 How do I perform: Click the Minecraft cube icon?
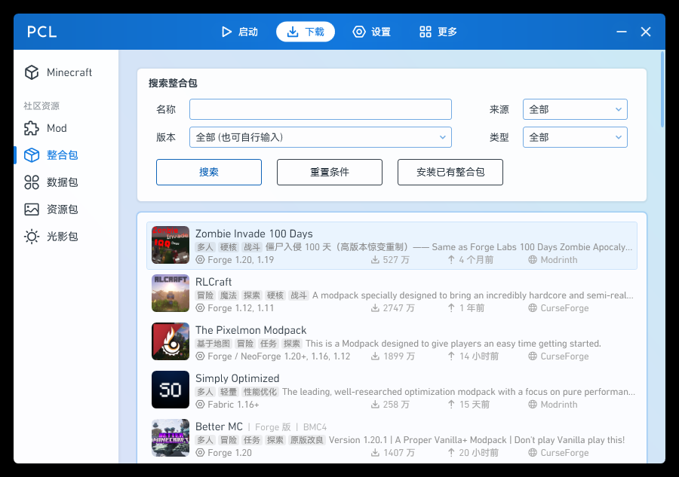[x=32, y=72]
